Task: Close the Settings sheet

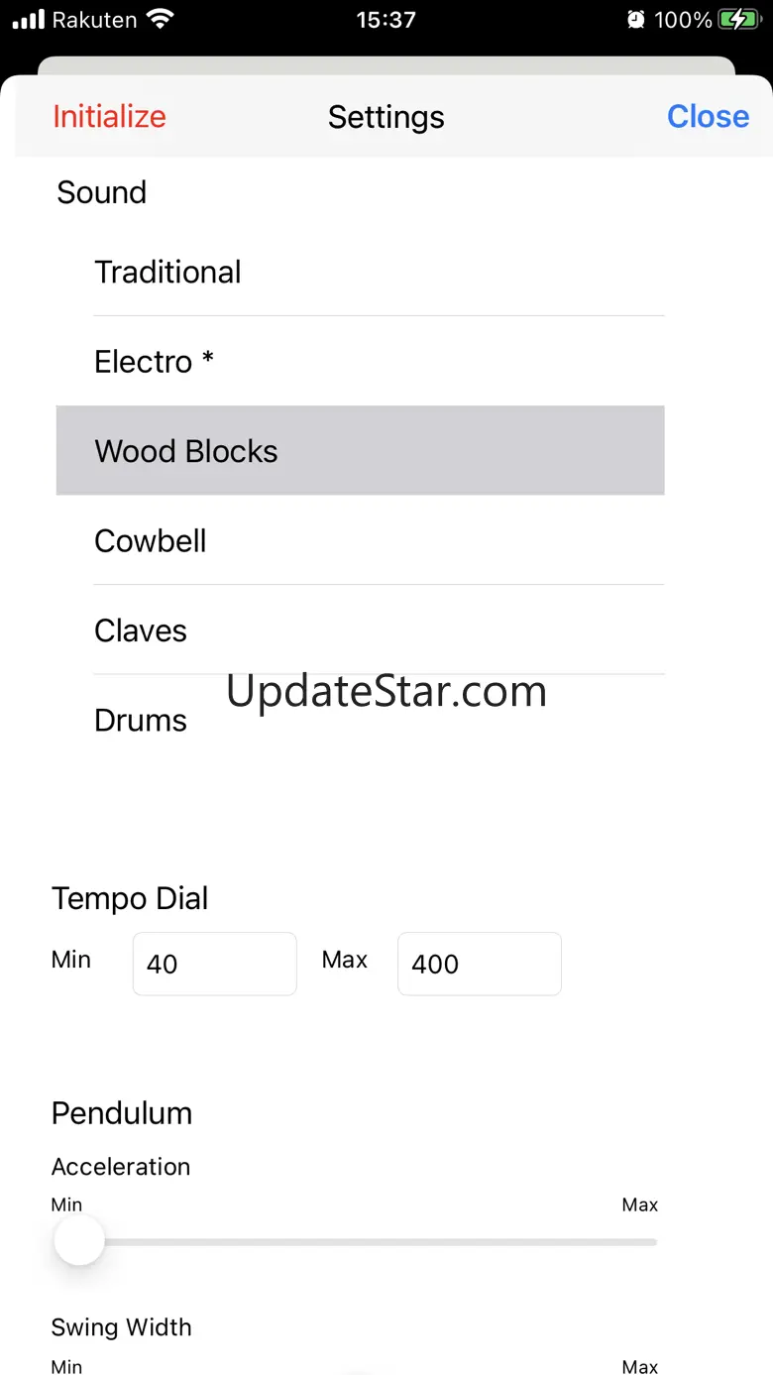Action: click(708, 117)
